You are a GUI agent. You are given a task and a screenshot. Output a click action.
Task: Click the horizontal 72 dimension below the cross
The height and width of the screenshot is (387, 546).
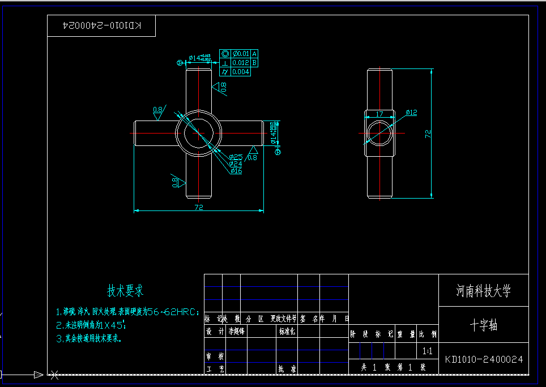(x=198, y=207)
